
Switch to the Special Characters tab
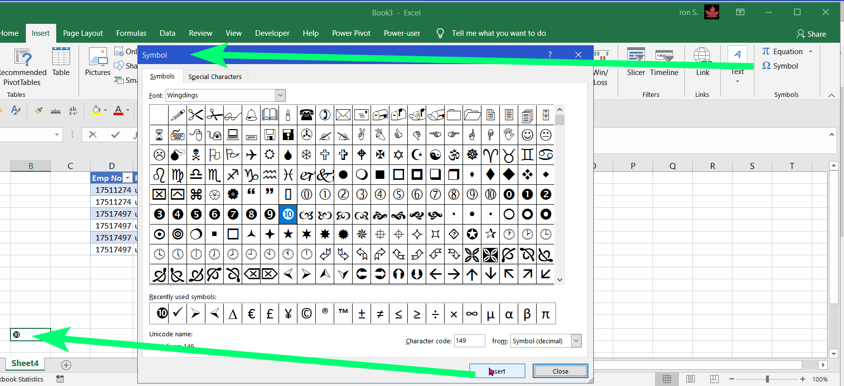(215, 77)
